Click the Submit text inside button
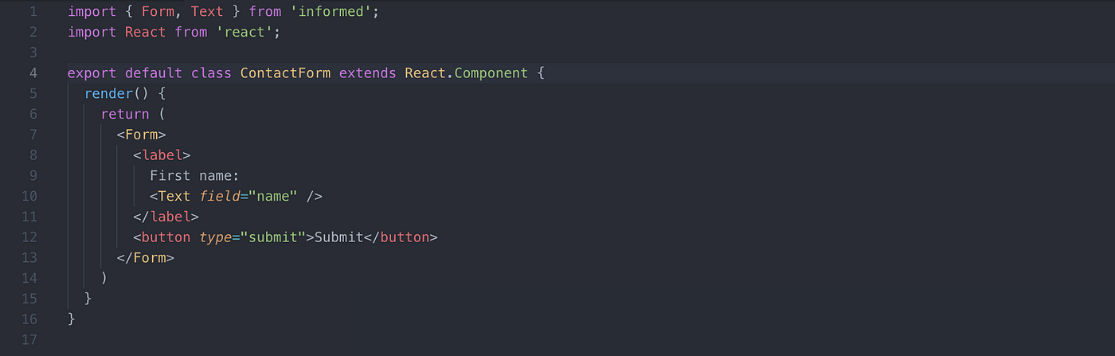1115x356 pixels. [x=338, y=237]
